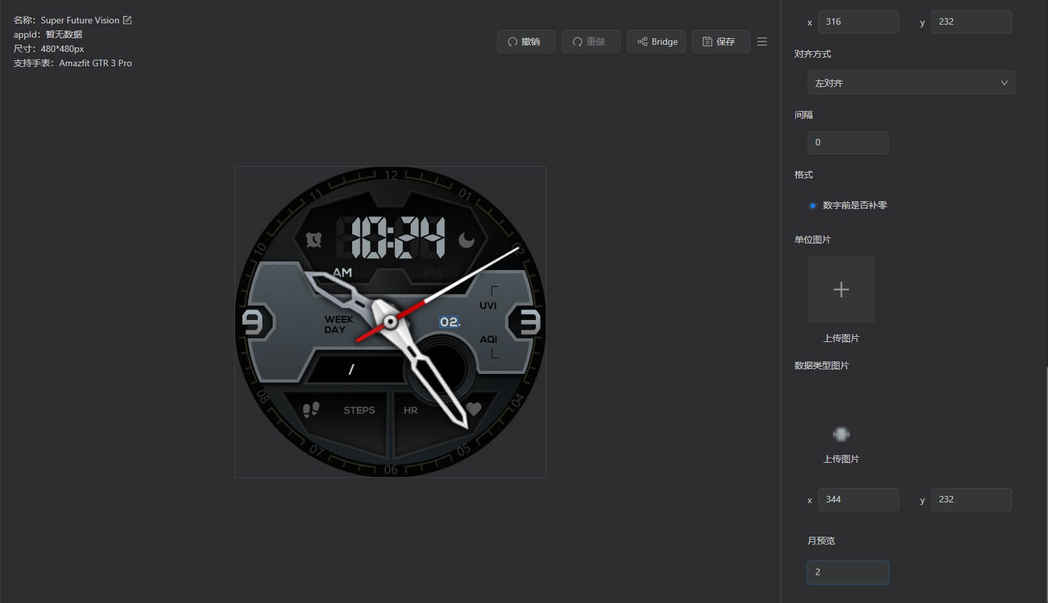Select the moon icon on the watch face
Screen dimensions: 1048x603
click(x=466, y=241)
